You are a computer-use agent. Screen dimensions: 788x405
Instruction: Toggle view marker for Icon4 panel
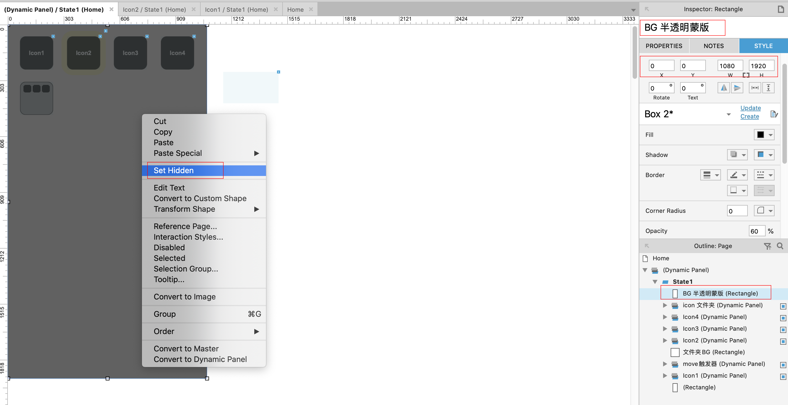pyautogui.click(x=783, y=318)
